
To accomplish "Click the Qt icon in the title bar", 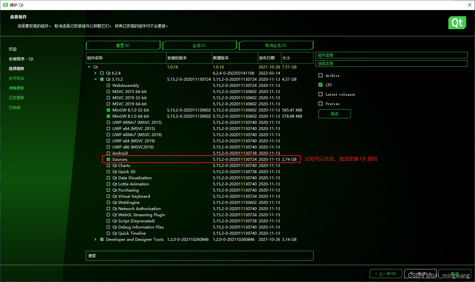I will 6,5.
